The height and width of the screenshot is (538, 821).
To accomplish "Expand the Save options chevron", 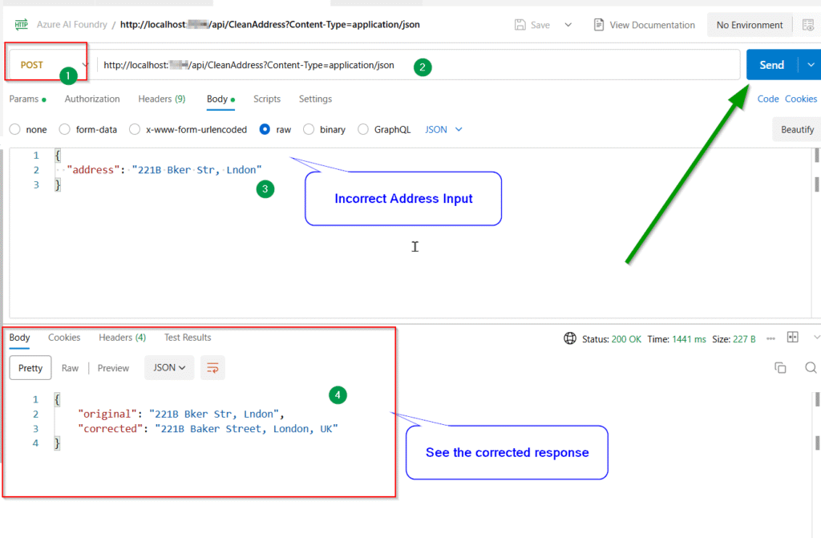I will pos(568,25).
